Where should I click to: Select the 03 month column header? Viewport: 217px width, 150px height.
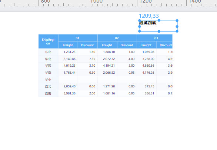155,38
